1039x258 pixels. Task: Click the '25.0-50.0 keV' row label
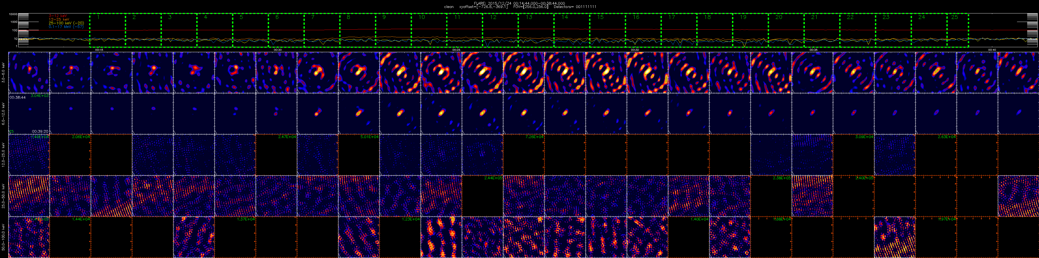(x=4, y=196)
